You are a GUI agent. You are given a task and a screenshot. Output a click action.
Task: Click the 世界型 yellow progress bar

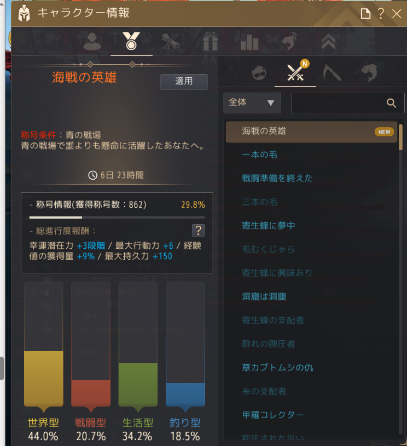coord(44,378)
